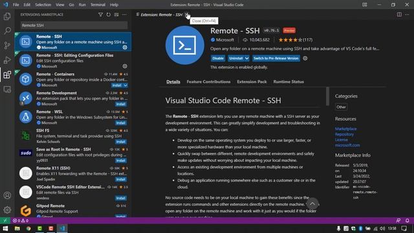Click the scroll-to-top chevron button

click(312, 204)
